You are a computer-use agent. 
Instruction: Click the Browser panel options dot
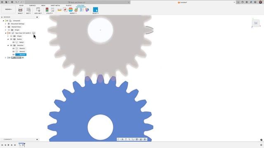pyautogui.click(x=37, y=17)
